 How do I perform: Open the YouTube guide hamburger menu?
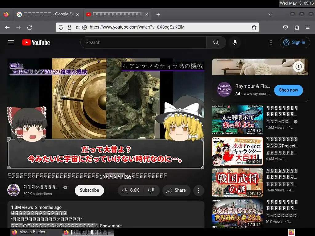(x=11, y=42)
